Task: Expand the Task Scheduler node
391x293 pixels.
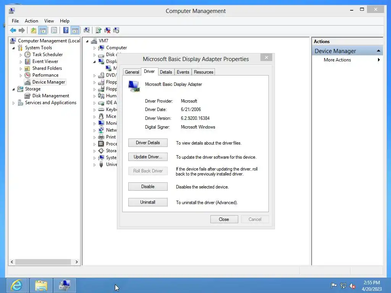Action: click(x=21, y=55)
